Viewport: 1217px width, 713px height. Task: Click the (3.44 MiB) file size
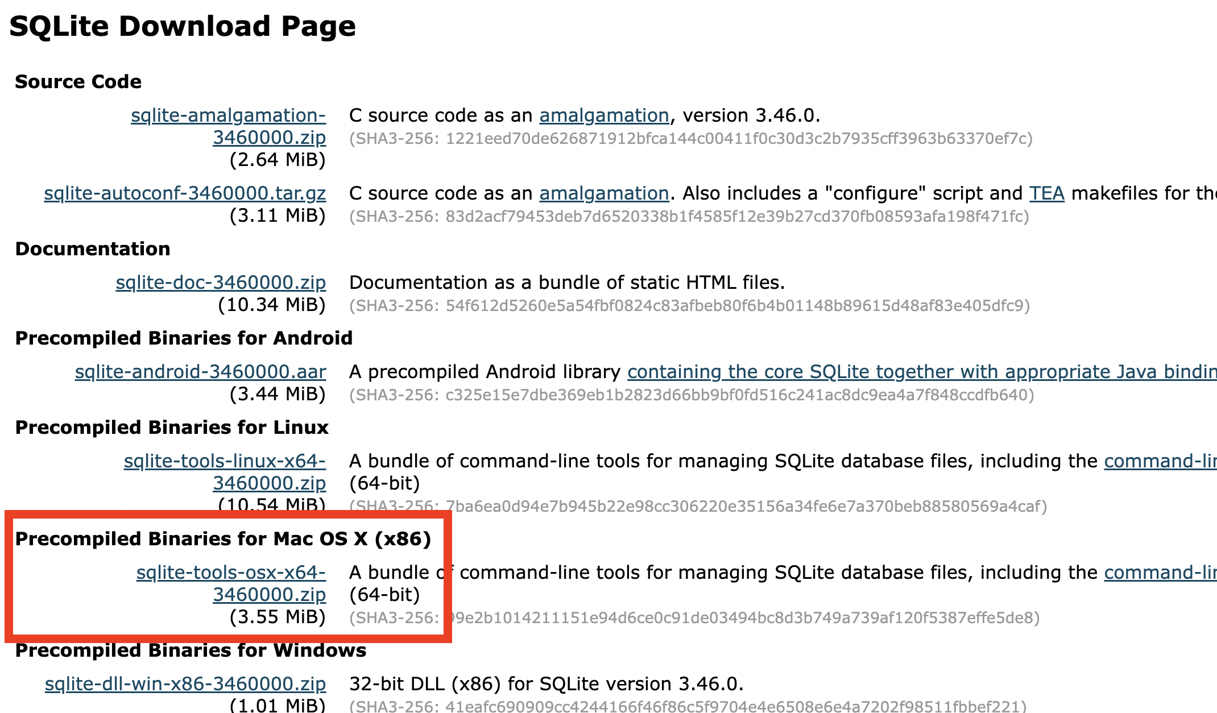278,394
